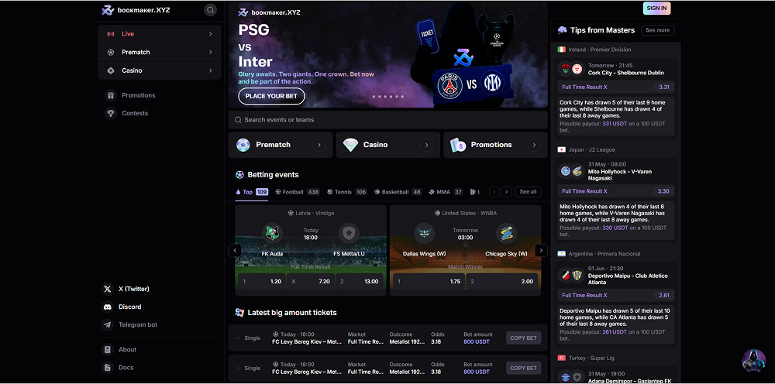Expand the Live sidebar section
This screenshot has height=384, width=775.
159,34
